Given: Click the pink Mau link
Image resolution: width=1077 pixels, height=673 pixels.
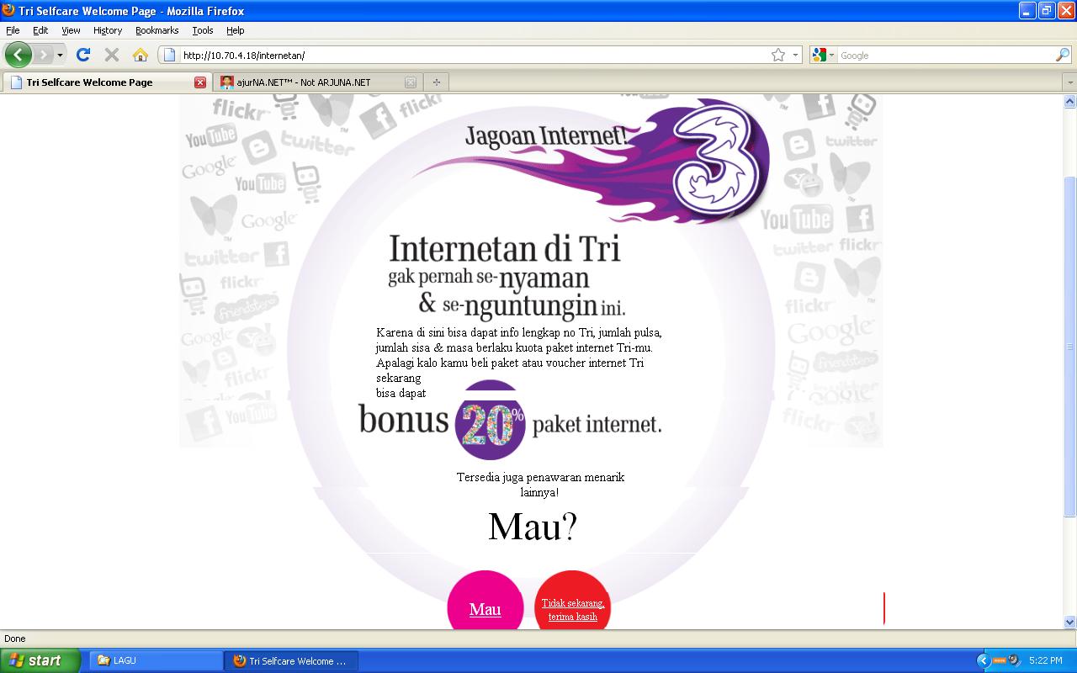Looking at the screenshot, I should pos(485,609).
